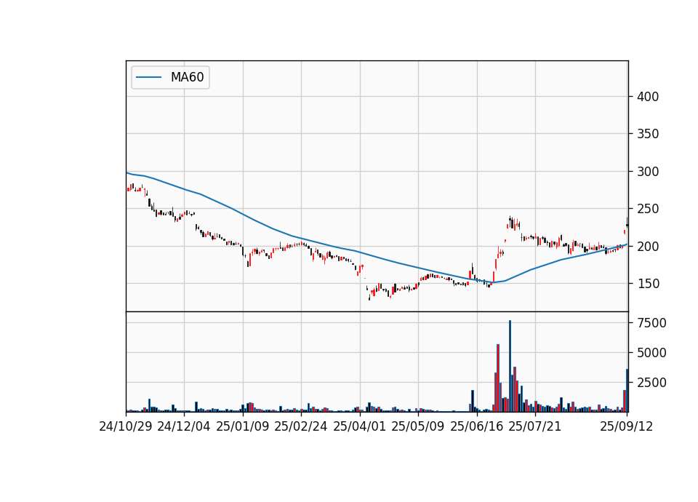
Task: Click the 25/05/09 date label
Action: coord(418,426)
